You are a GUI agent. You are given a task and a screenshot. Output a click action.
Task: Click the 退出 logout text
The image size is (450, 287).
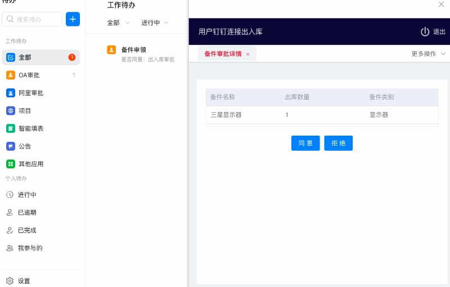click(x=439, y=32)
